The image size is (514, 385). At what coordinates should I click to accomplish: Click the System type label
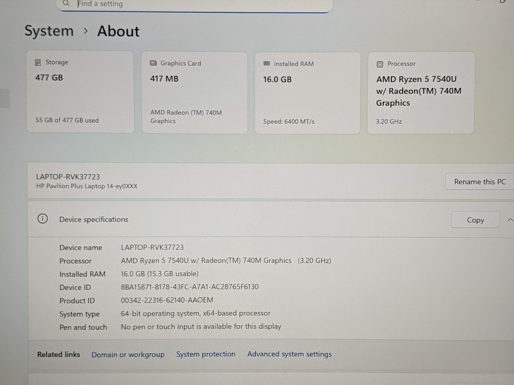tap(79, 314)
